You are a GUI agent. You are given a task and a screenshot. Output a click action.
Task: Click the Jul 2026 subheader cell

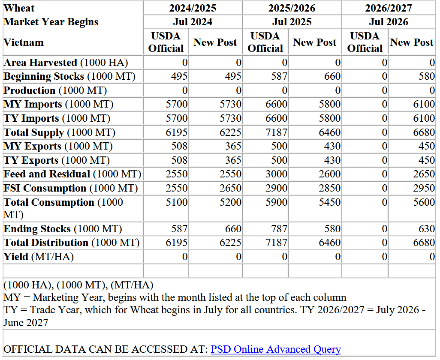[x=389, y=22]
